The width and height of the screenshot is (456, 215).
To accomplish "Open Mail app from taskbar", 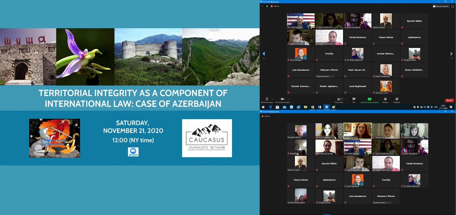I will point(284,107).
